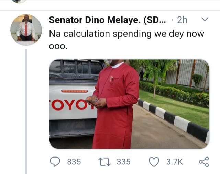Open the 2h timestamp link
Screen dimensions: 220x174
(182, 20)
